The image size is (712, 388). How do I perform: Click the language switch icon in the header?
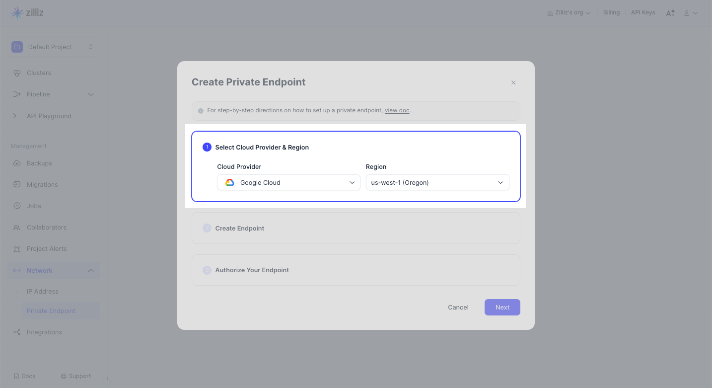tap(670, 13)
